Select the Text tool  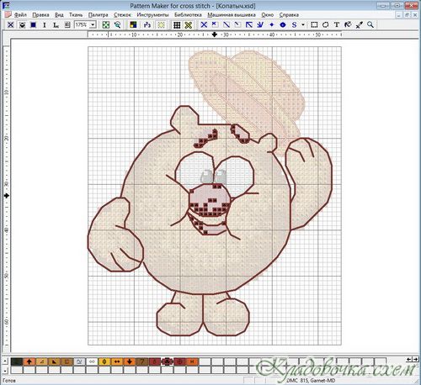coord(337,25)
